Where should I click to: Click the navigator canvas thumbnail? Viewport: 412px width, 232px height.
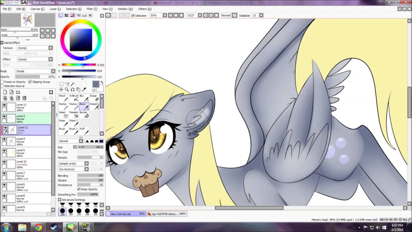tap(27, 20)
